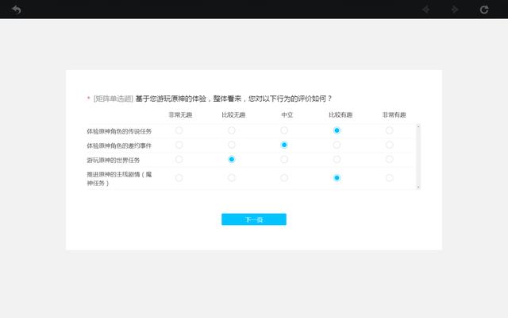Select 非常有趣 for 体验原神角色的传说任务
508x318 pixels.
[x=389, y=130]
